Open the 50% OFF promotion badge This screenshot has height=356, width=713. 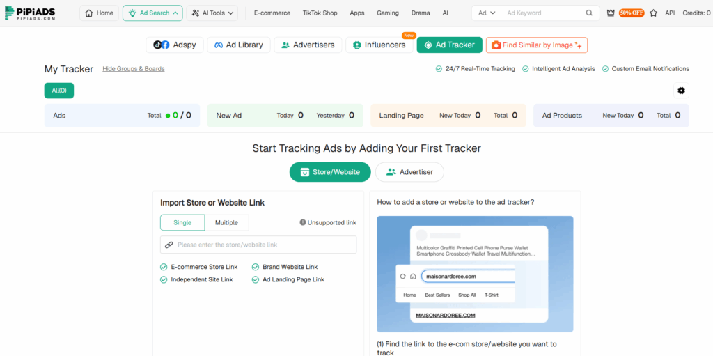click(632, 13)
